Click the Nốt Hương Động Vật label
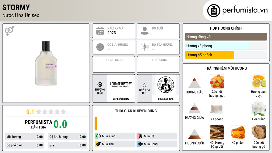The image size is (272, 153). (x=217, y=144)
